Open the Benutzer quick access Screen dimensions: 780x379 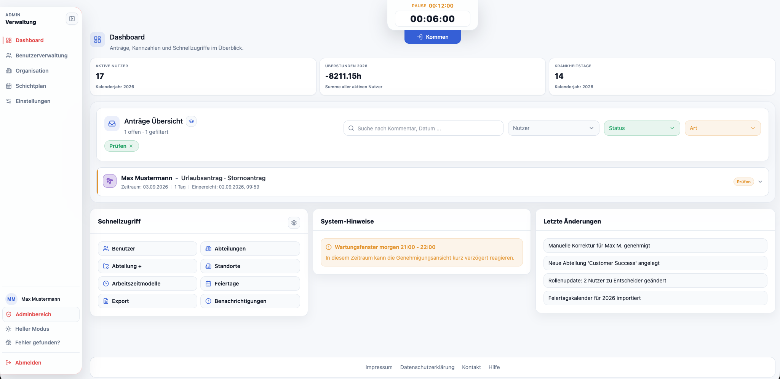click(x=148, y=249)
